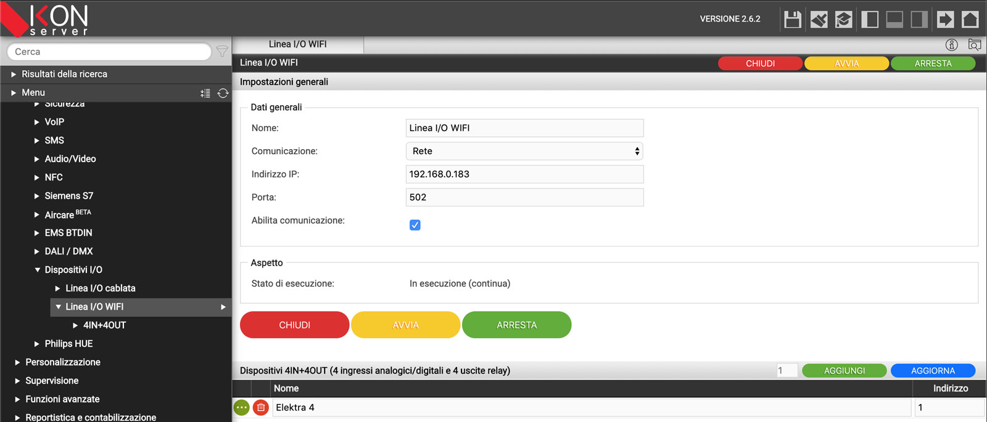This screenshot has width=987, height=422.
Task: Expand the Personalizzazione menu section
Action: tap(17, 362)
